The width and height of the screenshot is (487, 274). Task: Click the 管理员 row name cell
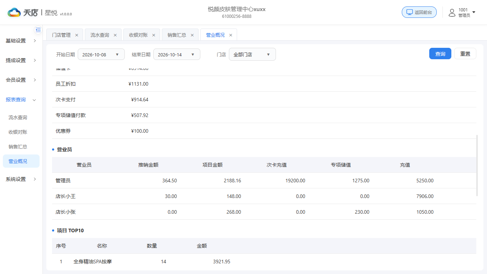click(63, 181)
